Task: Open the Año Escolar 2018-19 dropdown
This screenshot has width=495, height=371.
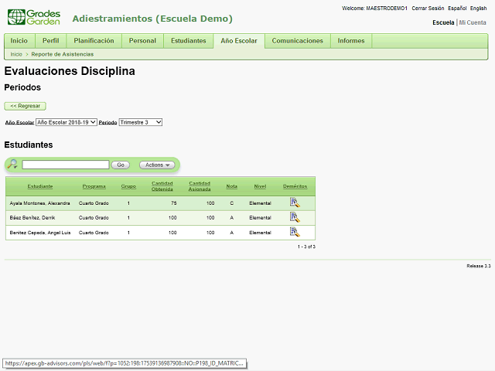Action: click(x=67, y=122)
